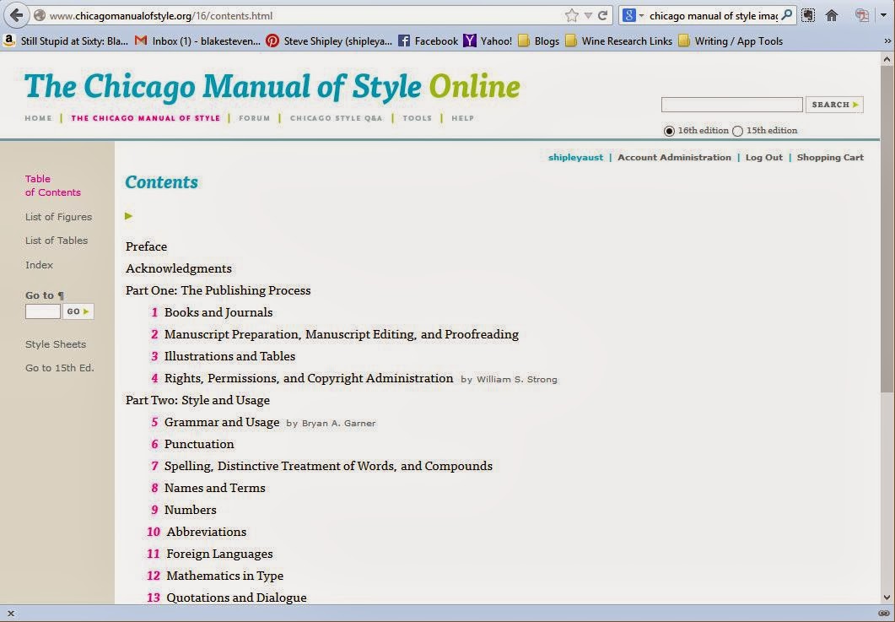The image size is (895, 622).
Task: Open the Writing / App Tools bookmark folder
Action: [730, 41]
